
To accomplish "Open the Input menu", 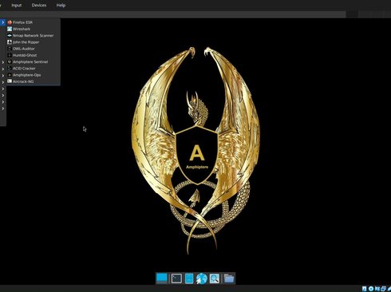I will click(17, 6).
